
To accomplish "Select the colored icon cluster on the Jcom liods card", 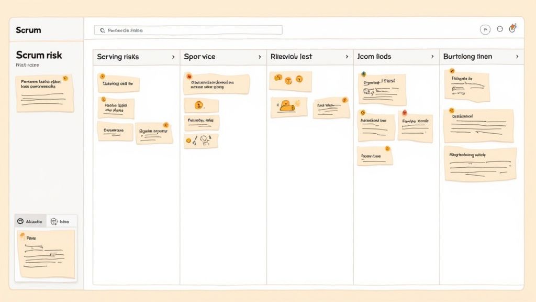I will pyautogui.click(x=363, y=74).
